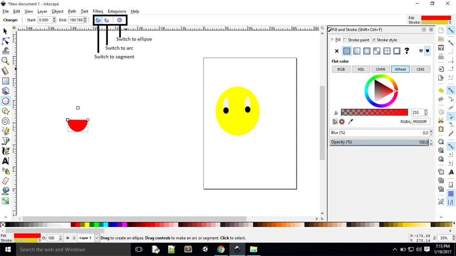This screenshot has width=456, height=256.
Task: Click the Switch to arc icon
Action: pos(107,20)
